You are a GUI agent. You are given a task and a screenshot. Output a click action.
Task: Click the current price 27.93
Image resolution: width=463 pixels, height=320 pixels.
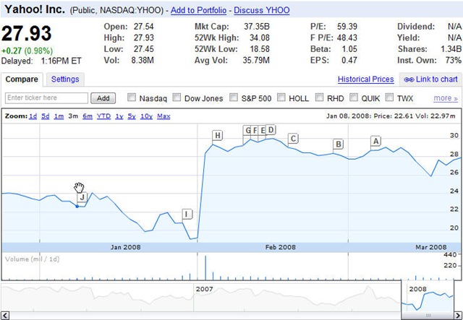(x=27, y=34)
